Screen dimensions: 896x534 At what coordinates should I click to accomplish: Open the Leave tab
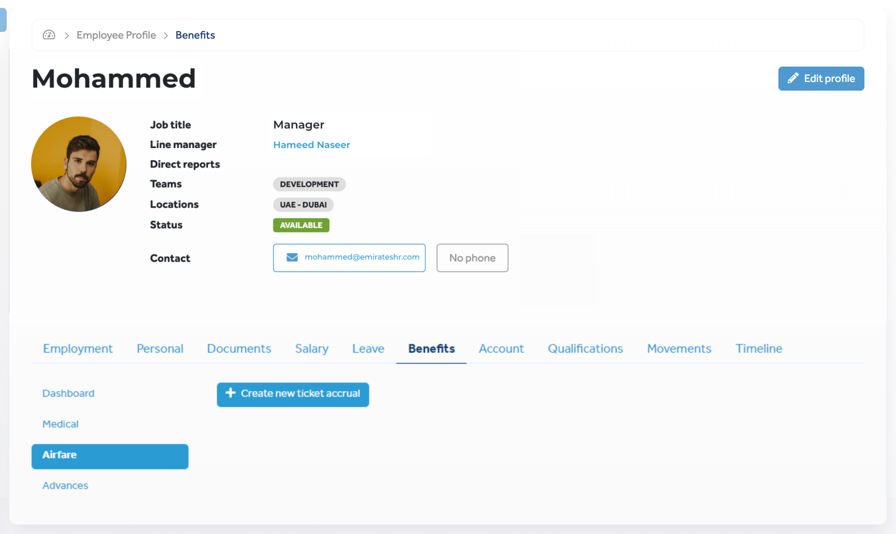pyautogui.click(x=368, y=348)
